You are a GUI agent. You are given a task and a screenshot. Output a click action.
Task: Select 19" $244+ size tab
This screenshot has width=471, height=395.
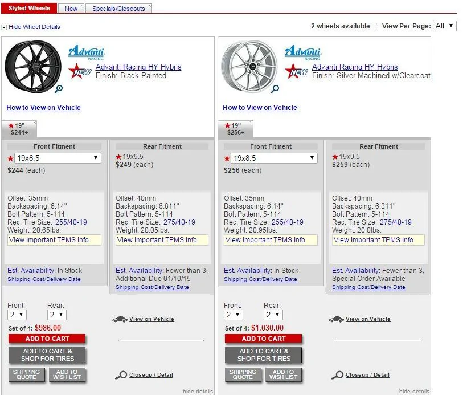[x=19, y=129]
